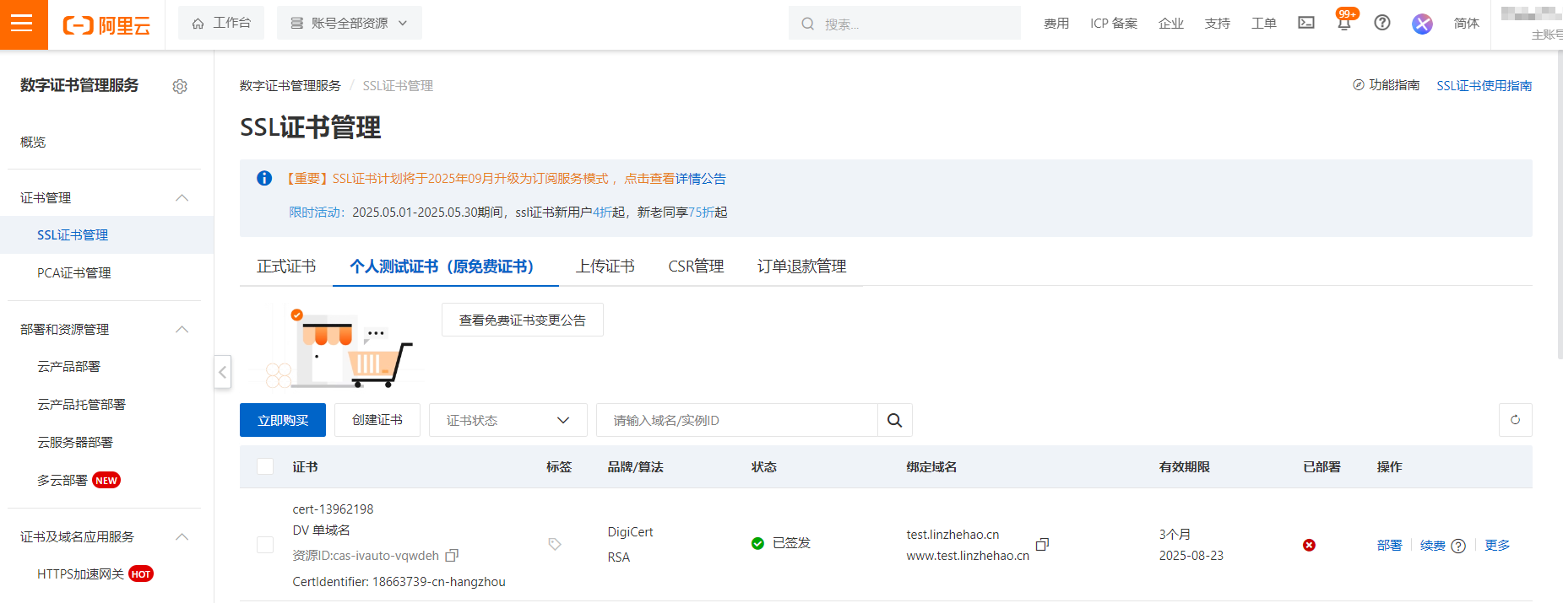Select the 个人测试证书 tab

click(x=445, y=267)
